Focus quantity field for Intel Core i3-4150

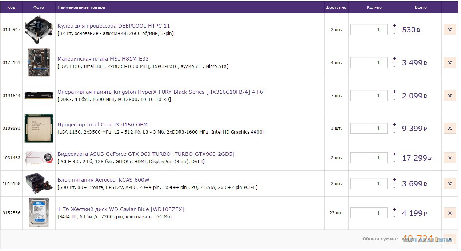point(369,128)
